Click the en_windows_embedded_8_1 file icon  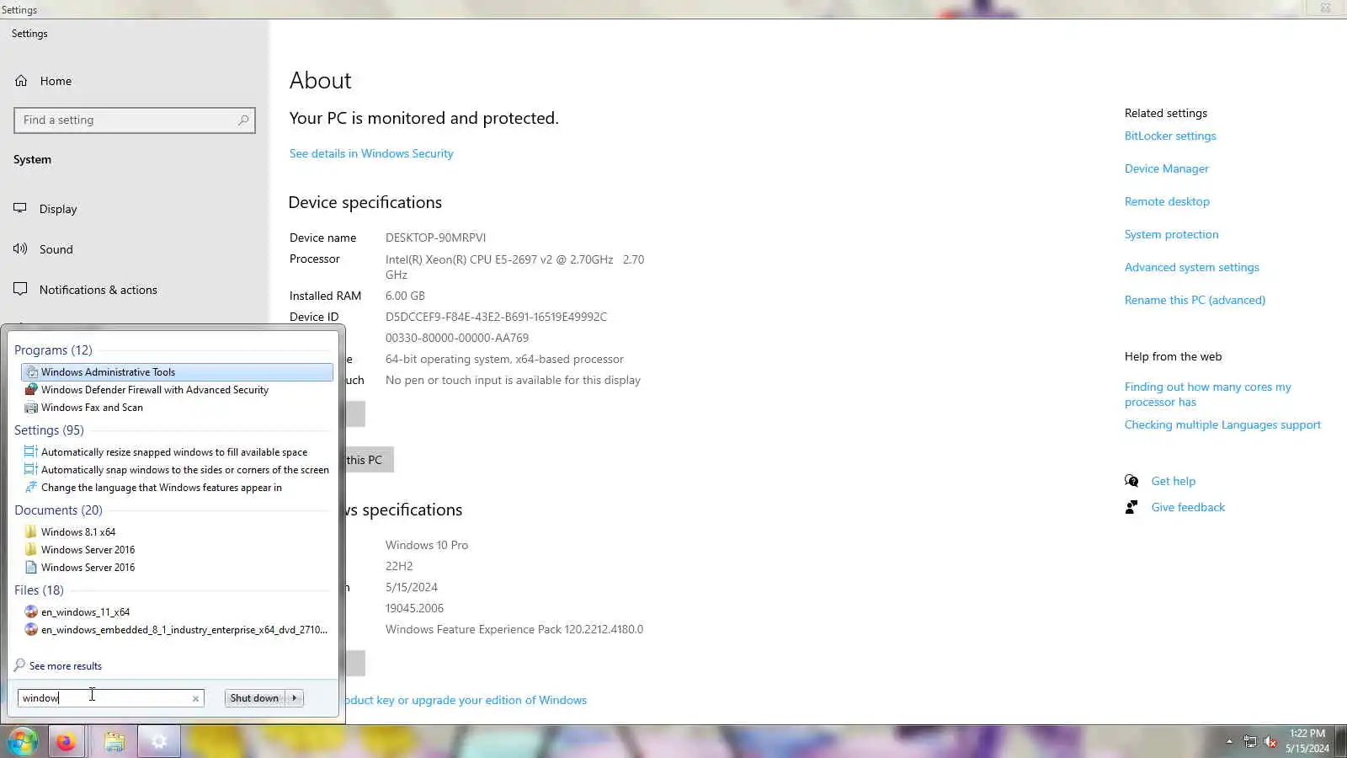click(31, 630)
